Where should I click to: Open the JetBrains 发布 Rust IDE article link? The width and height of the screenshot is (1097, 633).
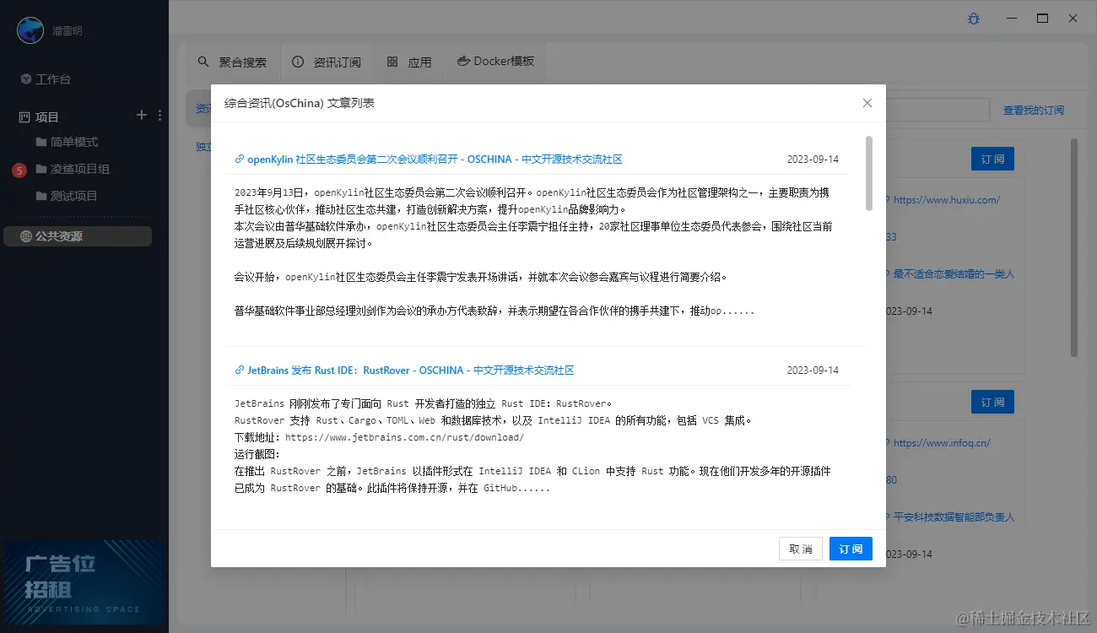click(x=404, y=370)
